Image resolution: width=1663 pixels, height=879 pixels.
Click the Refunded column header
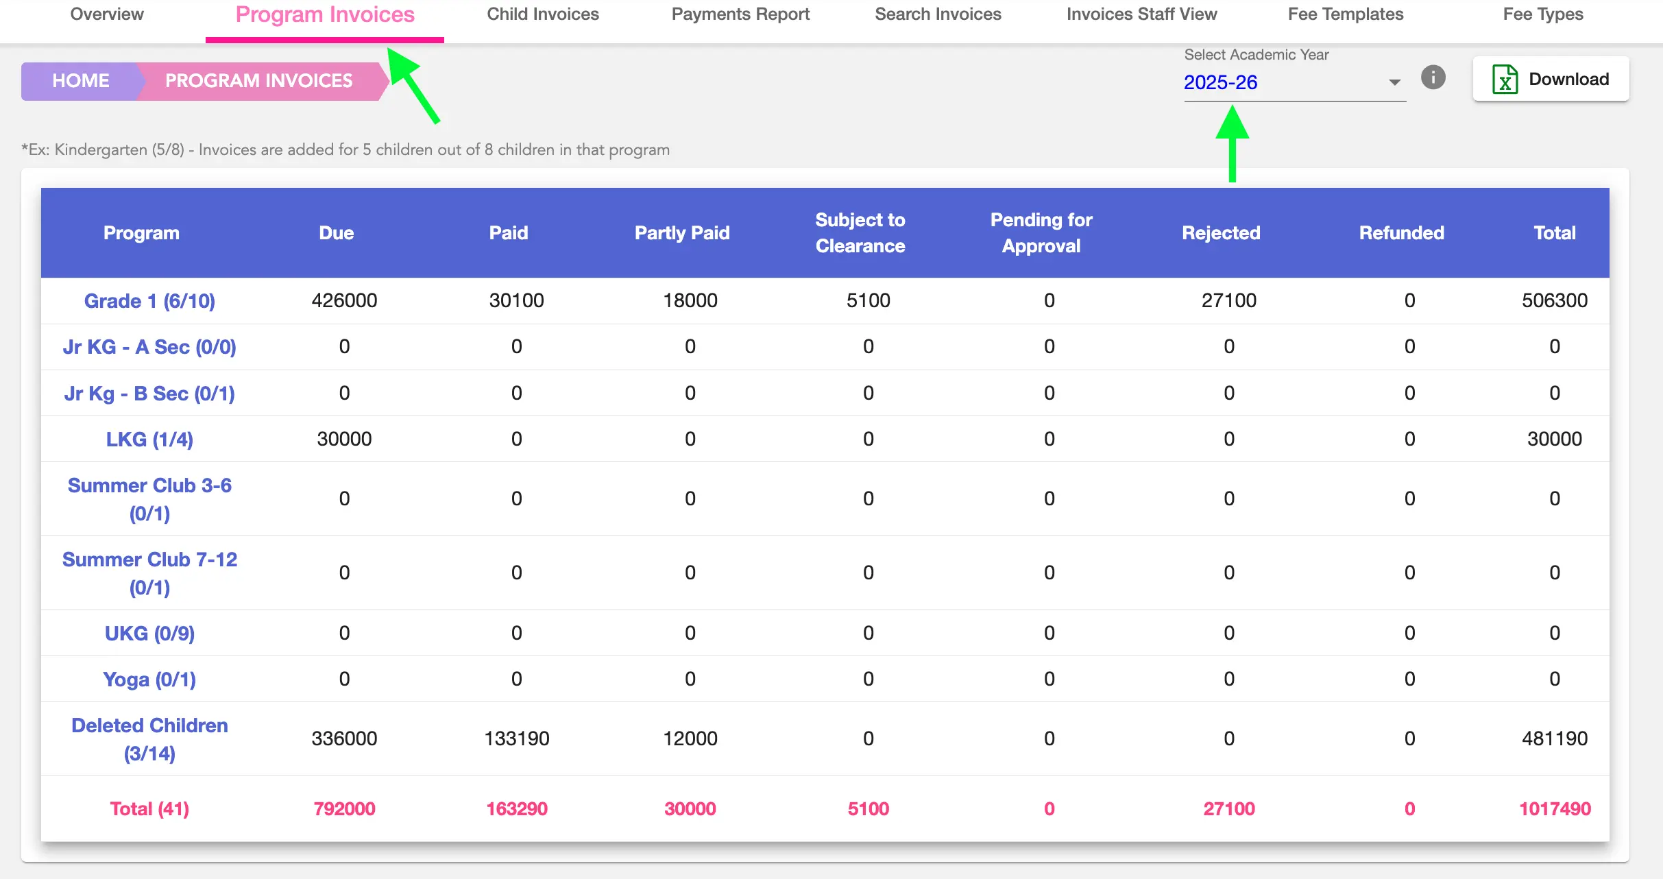[x=1402, y=233]
